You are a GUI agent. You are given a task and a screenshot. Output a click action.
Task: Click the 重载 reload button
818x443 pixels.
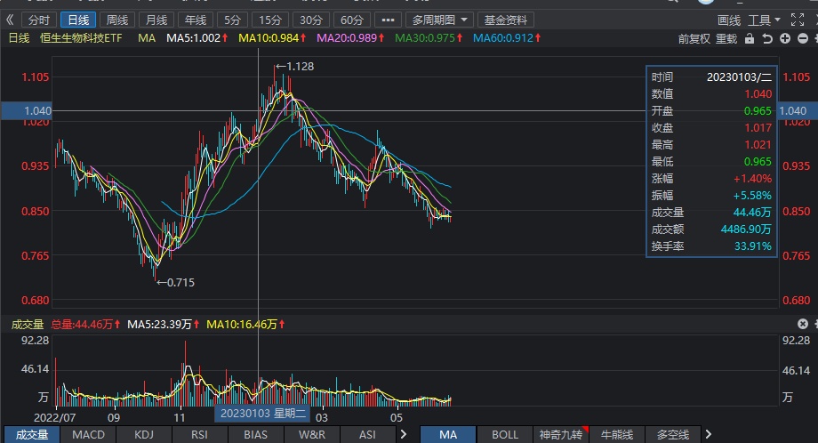tap(726, 38)
